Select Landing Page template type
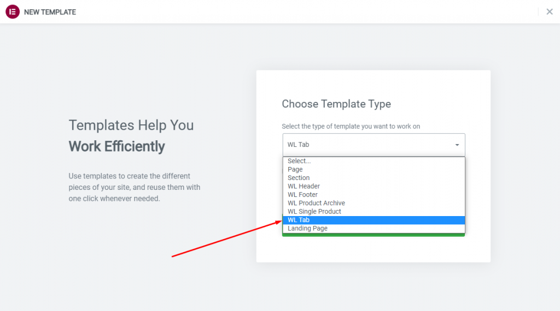Viewport: 560px width, 311px height. pos(374,229)
